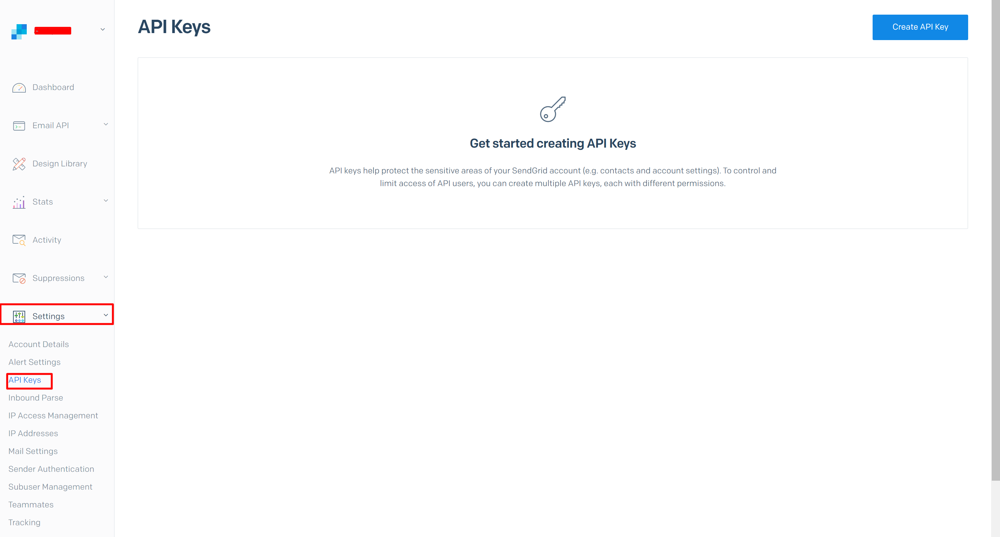Click the Design Library sidebar icon
This screenshot has height=537, width=1000.
[19, 163]
